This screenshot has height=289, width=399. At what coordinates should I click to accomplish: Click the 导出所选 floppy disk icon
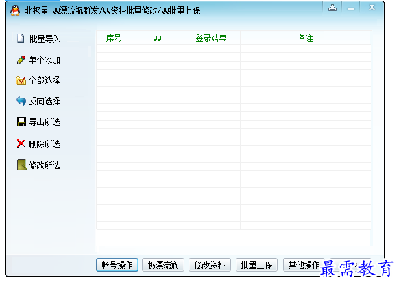pos(21,122)
